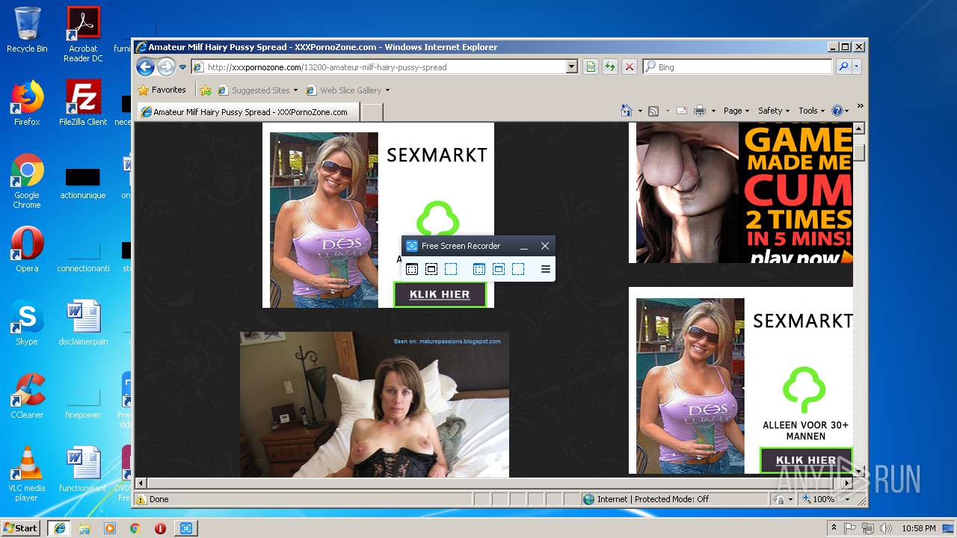Screen dimensions: 957x538
Task: Select Free Screen Recorder record region icon
Action: coord(518,269)
